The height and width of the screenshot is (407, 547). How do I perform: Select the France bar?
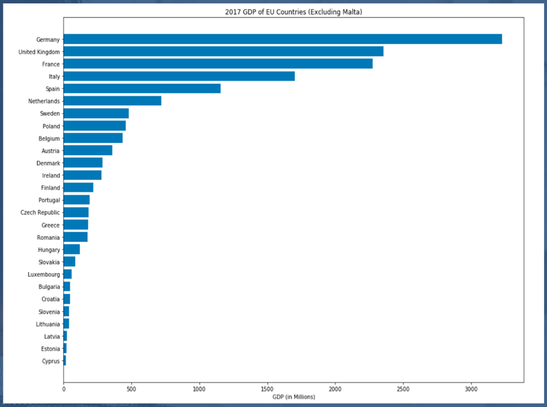[218, 64]
